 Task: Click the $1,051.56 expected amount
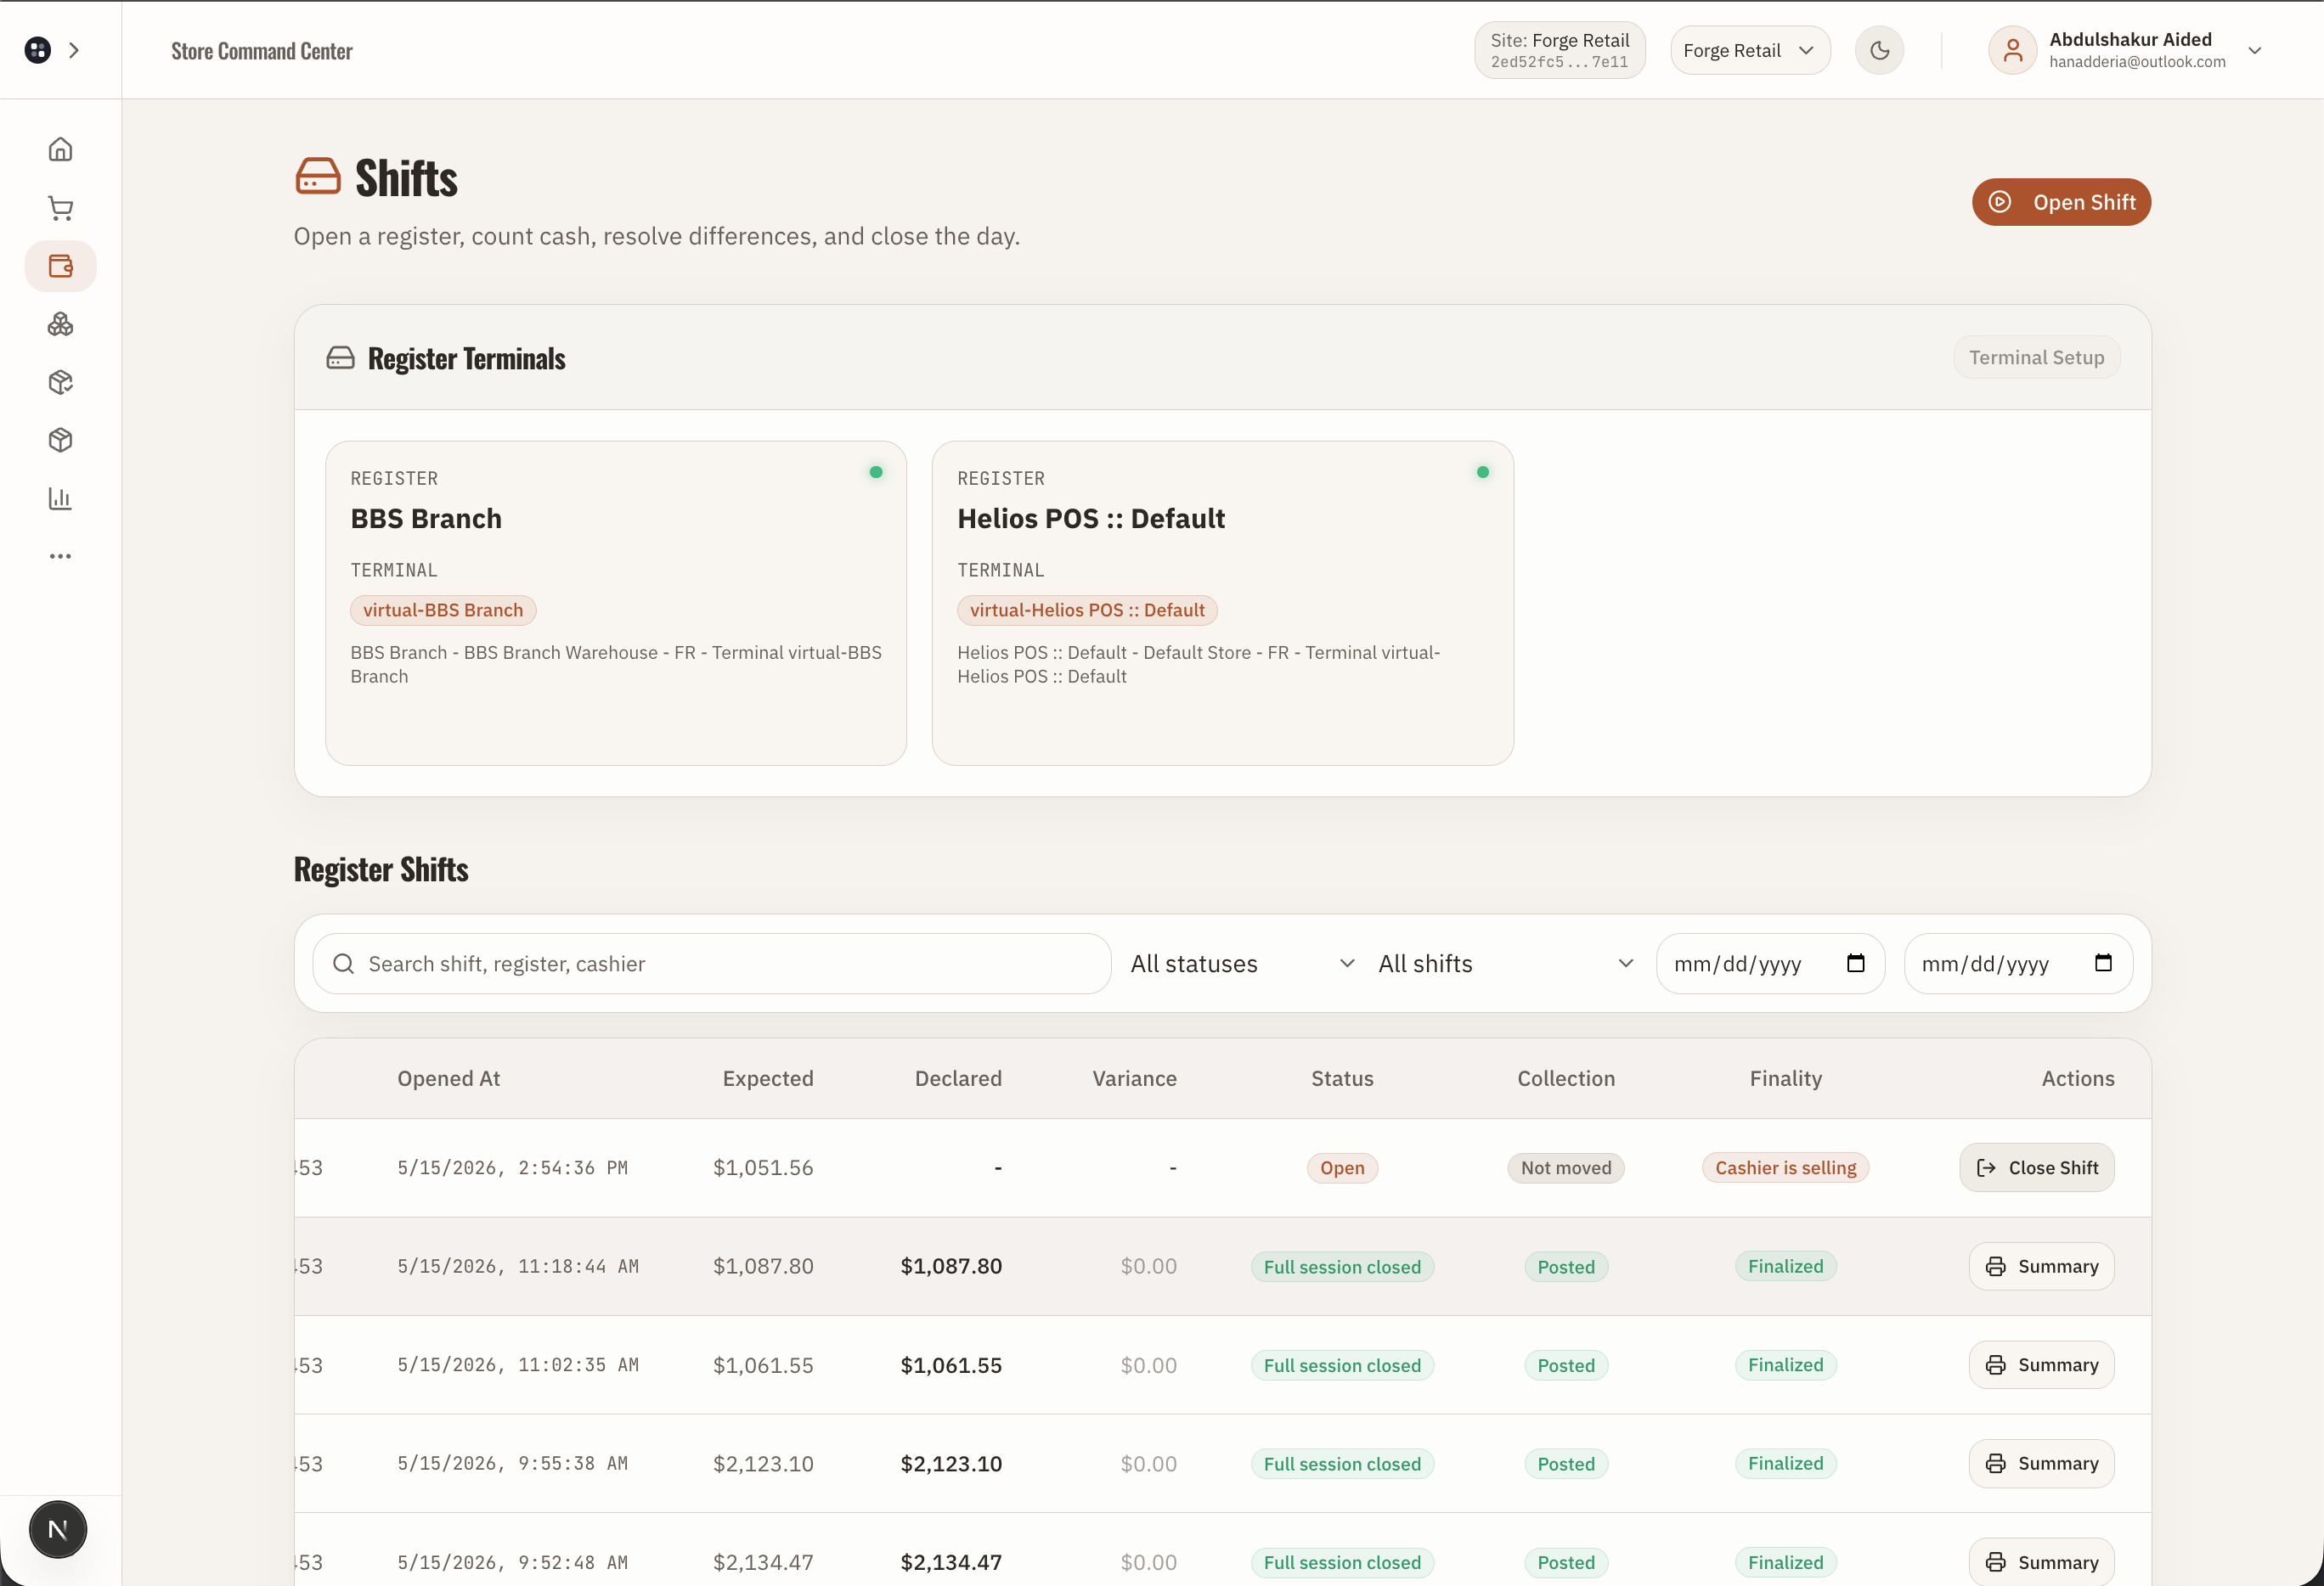[763, 1167]
